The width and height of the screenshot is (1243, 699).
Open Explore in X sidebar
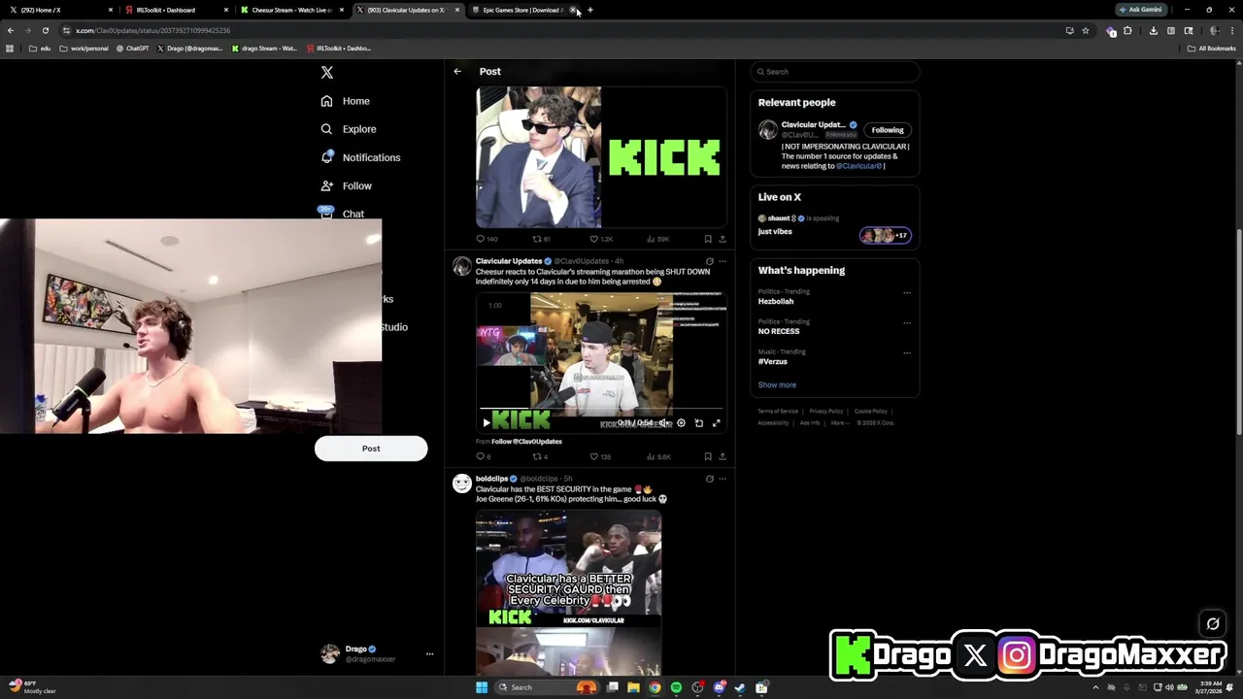point(348,129)
